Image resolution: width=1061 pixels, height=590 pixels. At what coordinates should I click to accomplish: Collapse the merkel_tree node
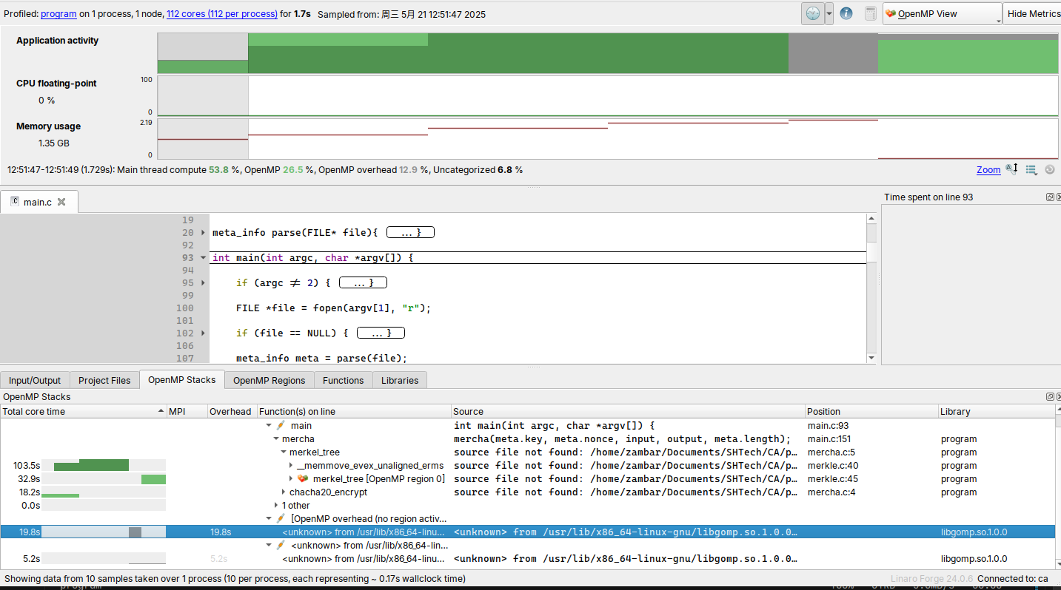coord(284,452)
